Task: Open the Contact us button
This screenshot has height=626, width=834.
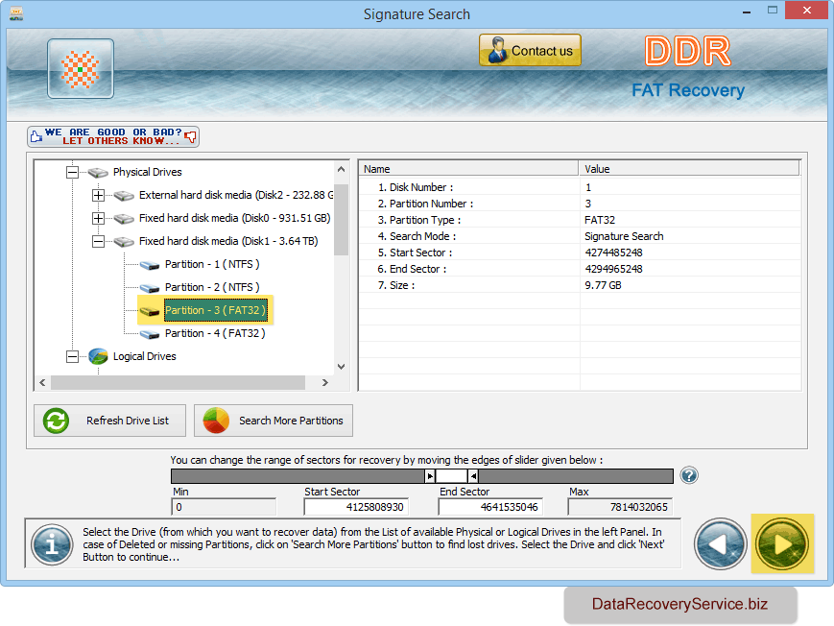Action: [530, 50]
